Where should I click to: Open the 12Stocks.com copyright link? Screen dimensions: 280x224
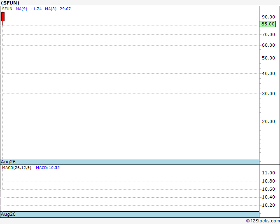pyautogui.click(x=263, y=221)
